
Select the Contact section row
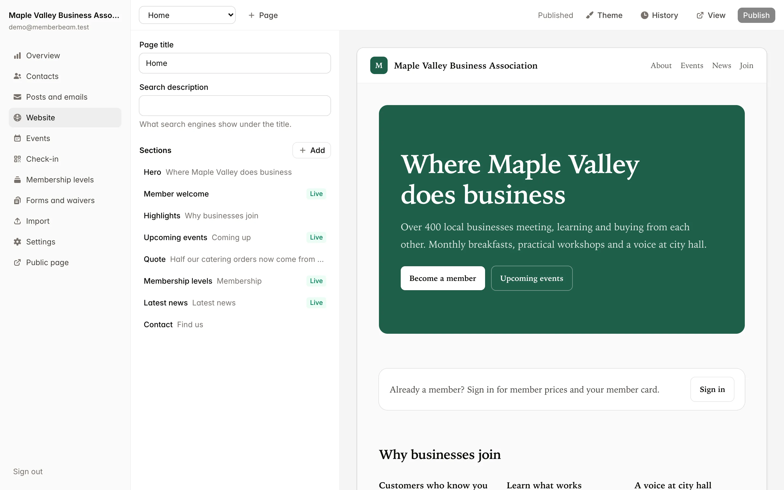tap(235, 324)
